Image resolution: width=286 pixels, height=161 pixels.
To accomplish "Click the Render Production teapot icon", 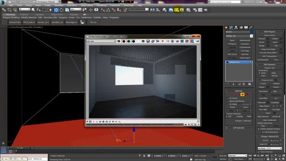I will coord(206,10).
